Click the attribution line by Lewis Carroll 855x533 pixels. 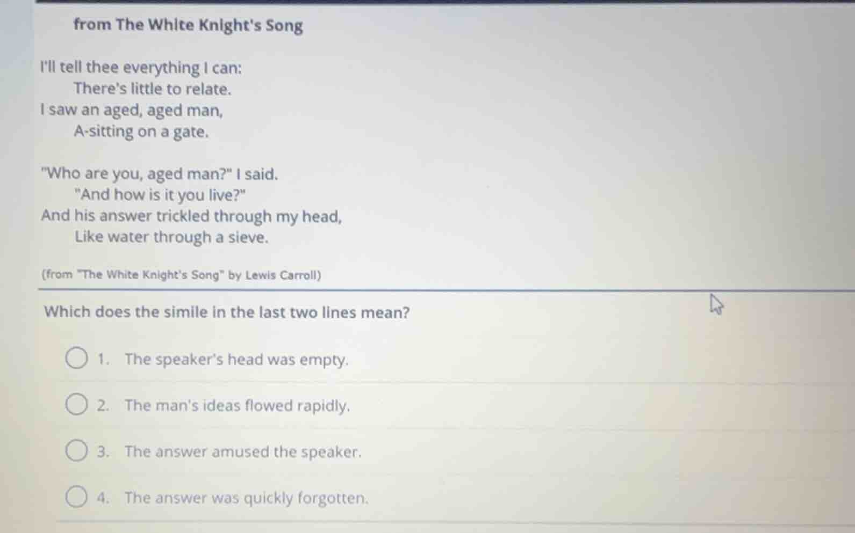[180, 275]
